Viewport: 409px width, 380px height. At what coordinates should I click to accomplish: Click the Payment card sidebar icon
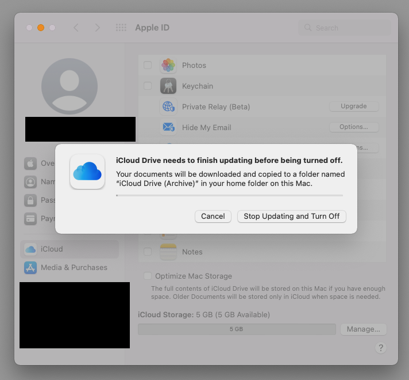click(x=30, y=218)
